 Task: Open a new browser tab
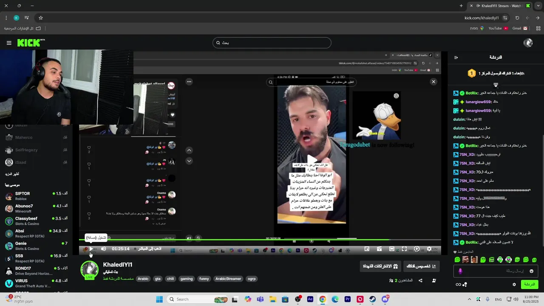[461, 6]
